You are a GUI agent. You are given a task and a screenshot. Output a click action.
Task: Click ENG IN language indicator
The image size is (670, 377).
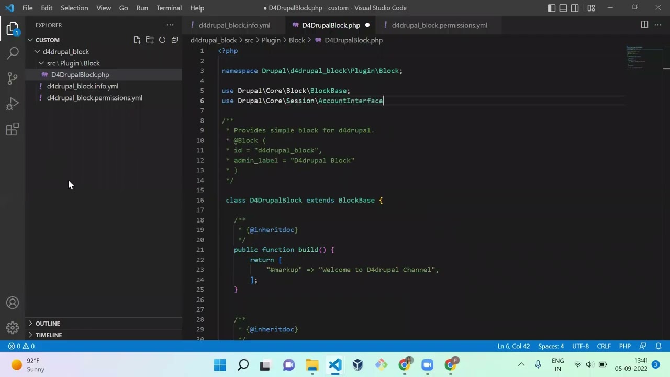click(x=558, y=365)
